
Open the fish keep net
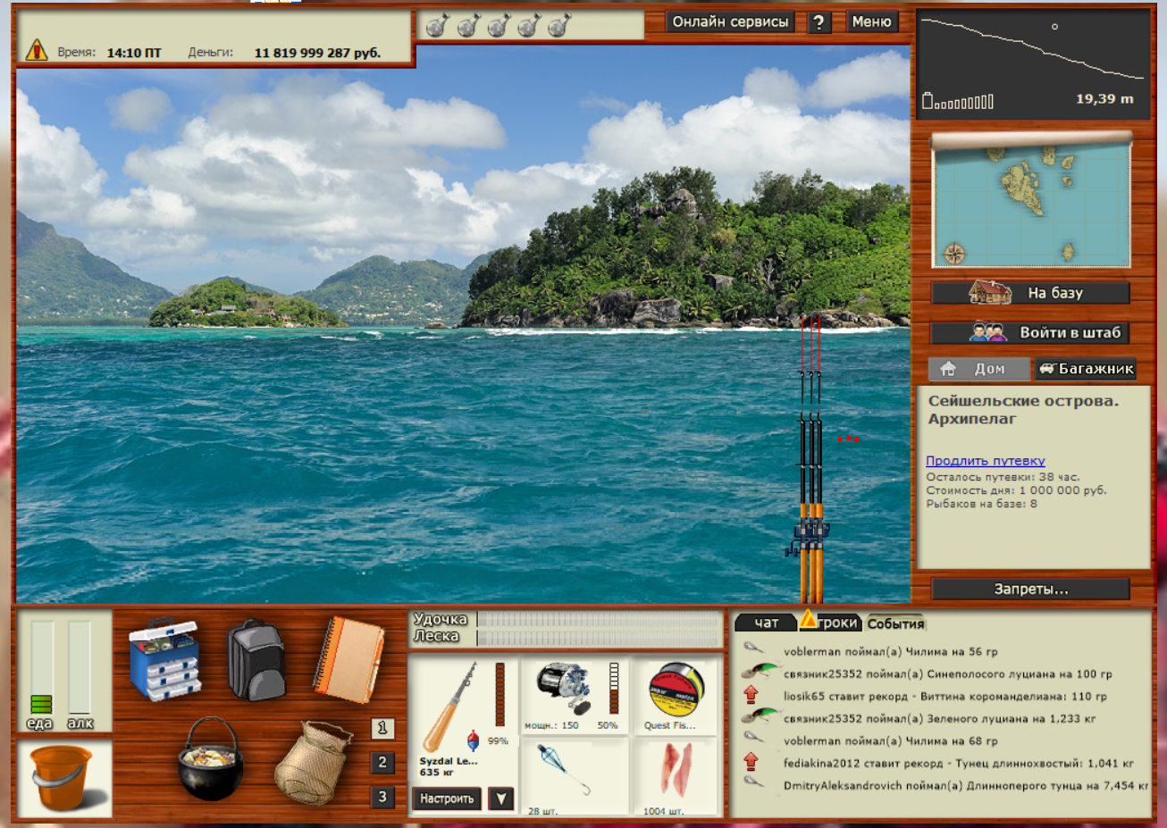[x=313, y=763]
